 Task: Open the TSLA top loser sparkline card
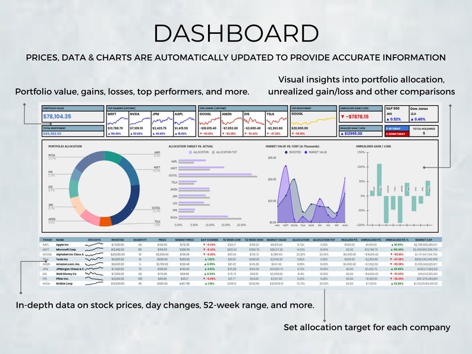pyautogui.click(x=276, y=124)
